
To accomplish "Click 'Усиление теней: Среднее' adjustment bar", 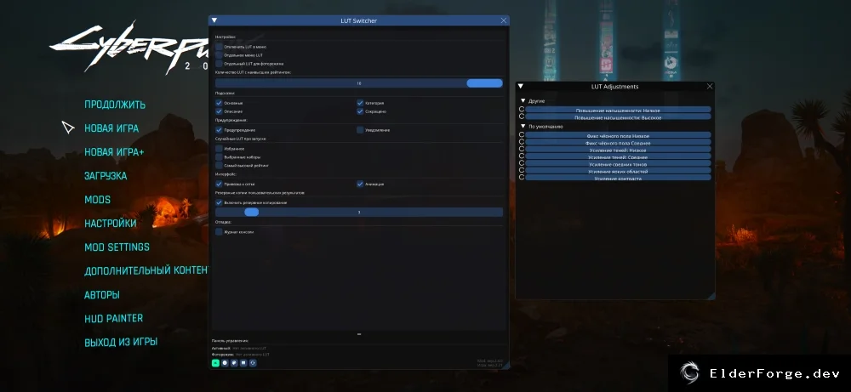I will tap(618, 156).
